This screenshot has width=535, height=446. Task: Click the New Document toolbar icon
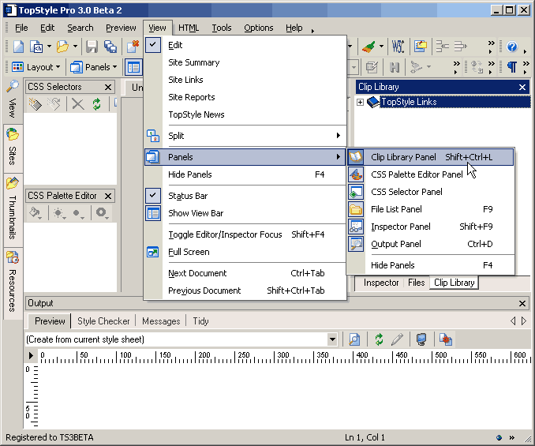(x=17, y=47)
